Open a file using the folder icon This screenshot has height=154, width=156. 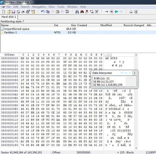pos(9,12)
